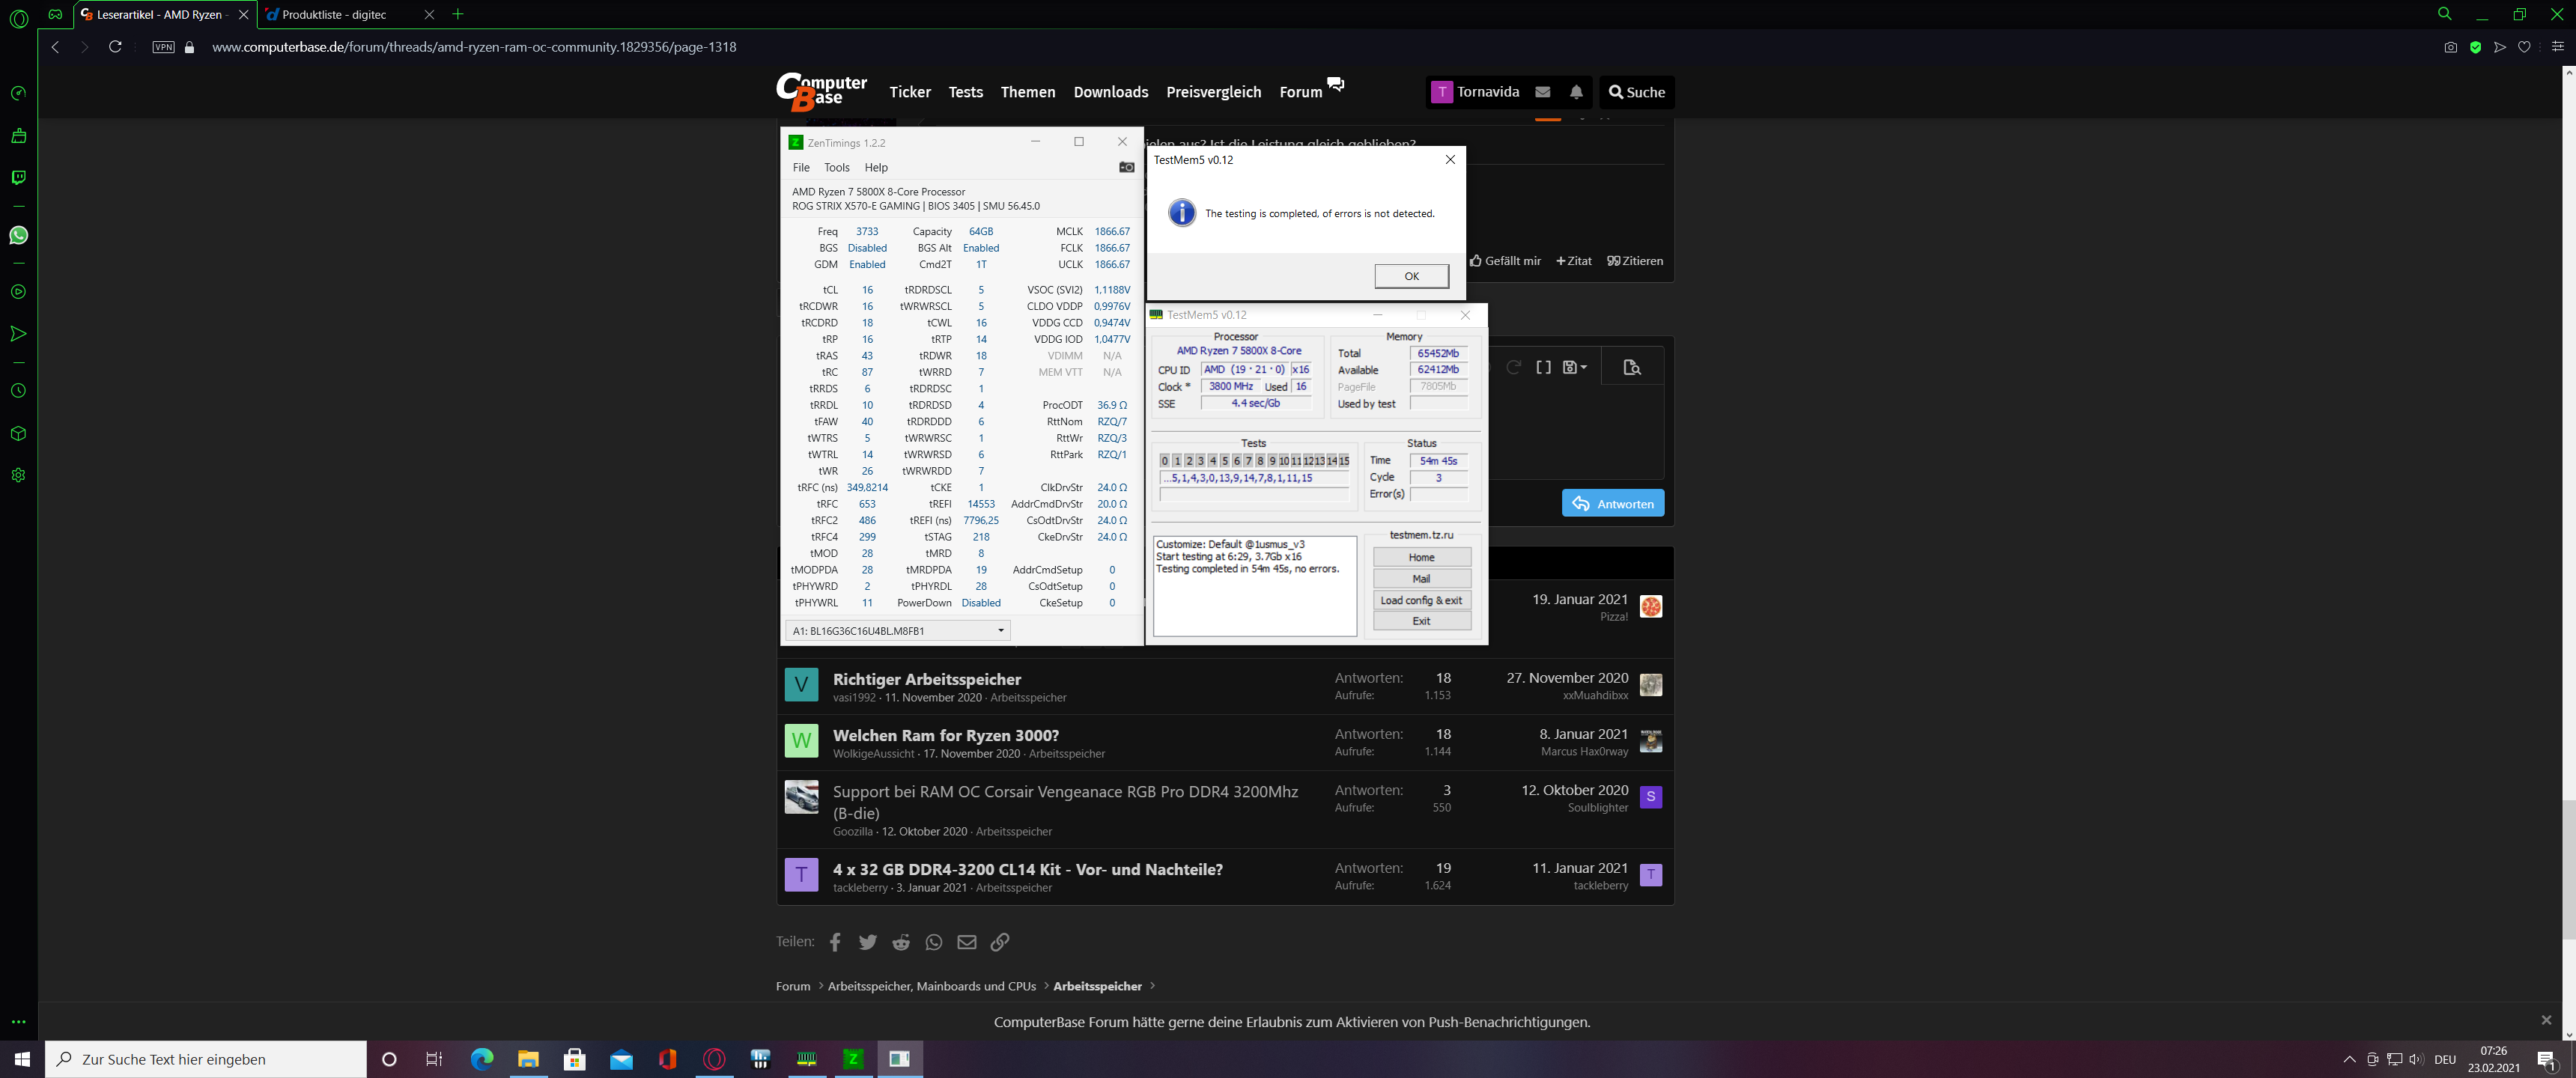Open ZenTimings Tools menu
The image size is (2576, 1078).
coord(836,168)
